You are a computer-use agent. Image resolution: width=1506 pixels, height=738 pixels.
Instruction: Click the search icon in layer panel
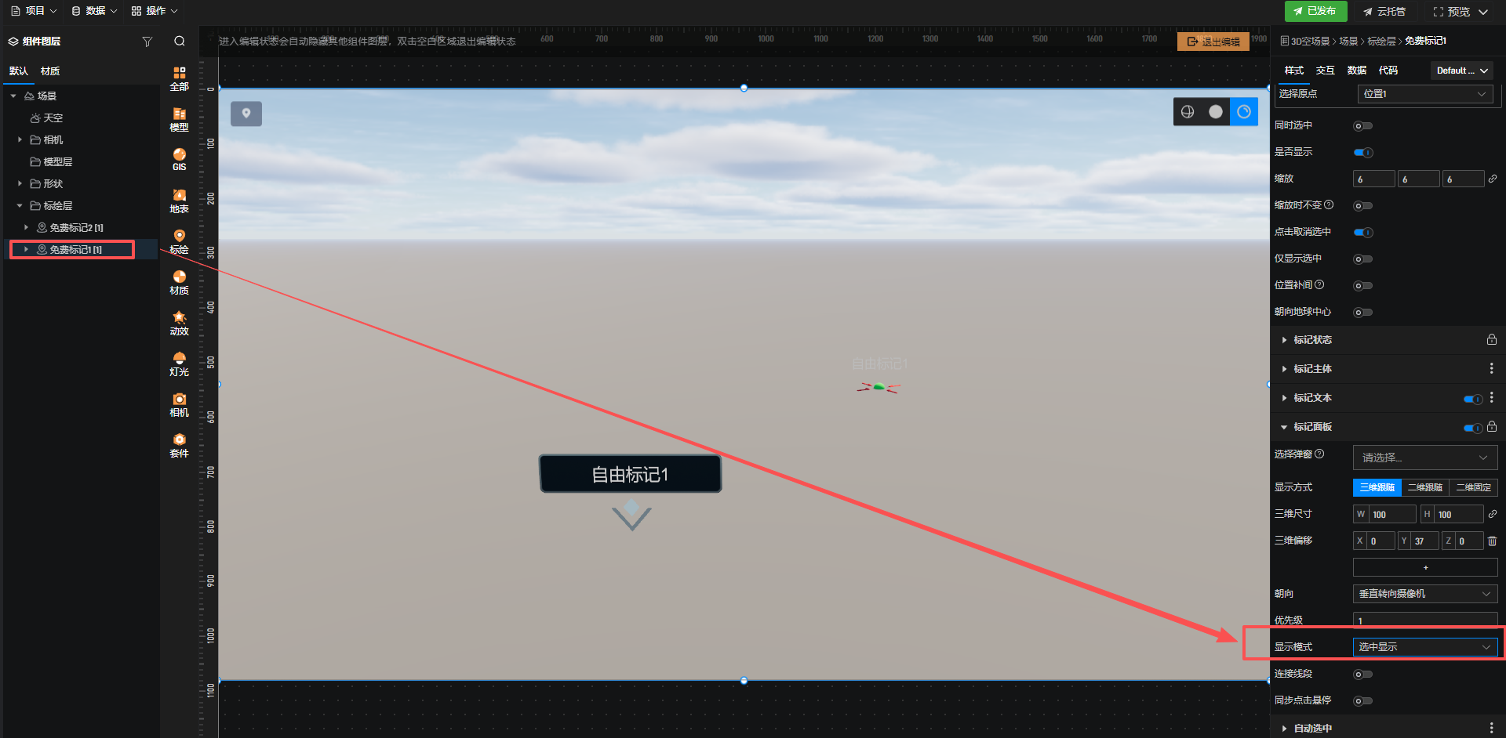click(180, 42)
